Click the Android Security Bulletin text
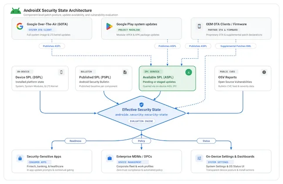This screenshot has width=283, height=184. [x=94, y=82]
